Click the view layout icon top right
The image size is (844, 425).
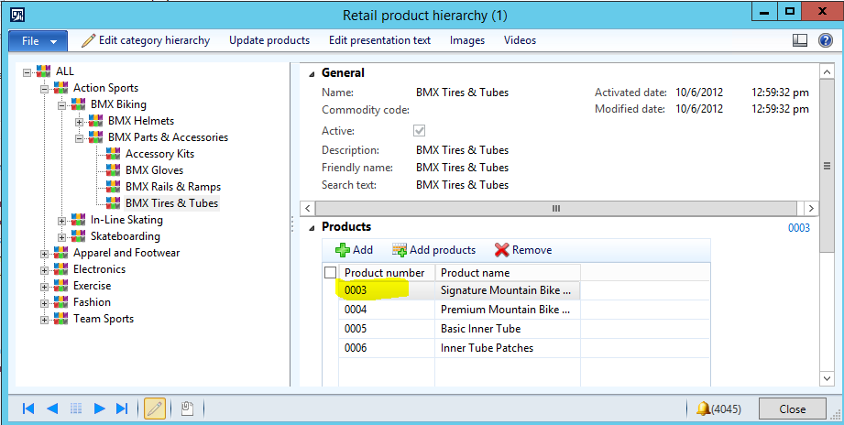[x=799, y=40]
